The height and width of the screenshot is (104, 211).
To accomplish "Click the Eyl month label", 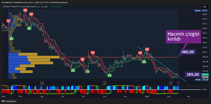I will 63,96.
